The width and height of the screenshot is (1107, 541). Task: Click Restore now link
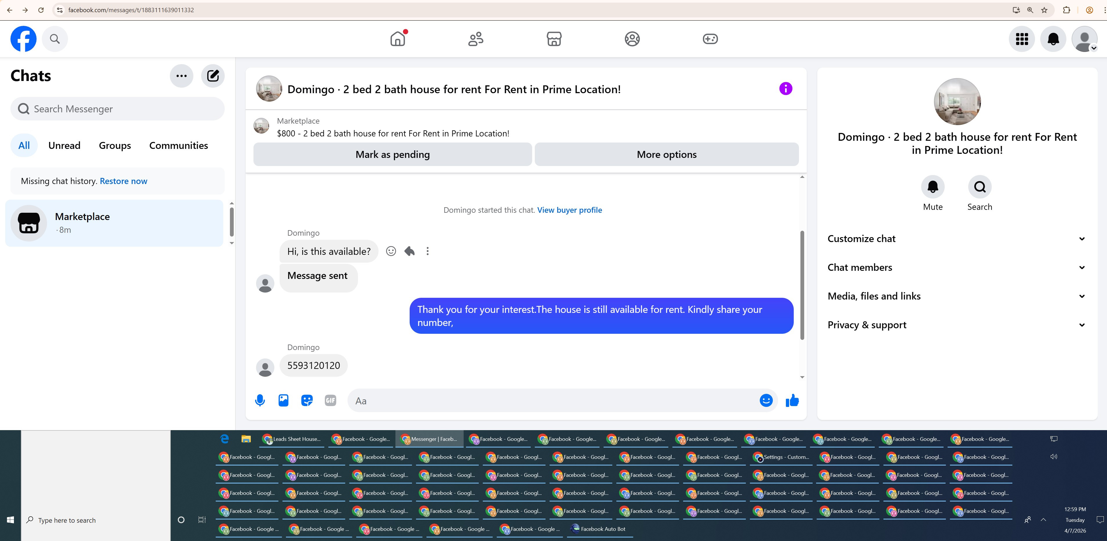(123, 181)
